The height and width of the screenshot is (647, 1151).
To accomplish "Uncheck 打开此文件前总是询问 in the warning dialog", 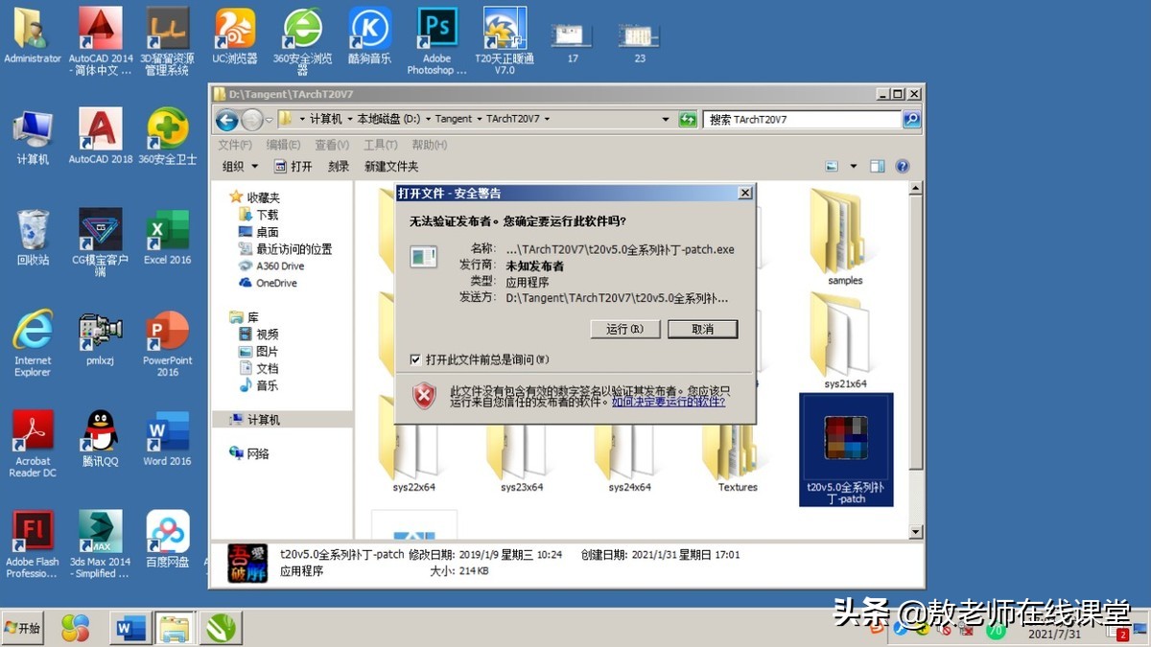I will 416,359.
